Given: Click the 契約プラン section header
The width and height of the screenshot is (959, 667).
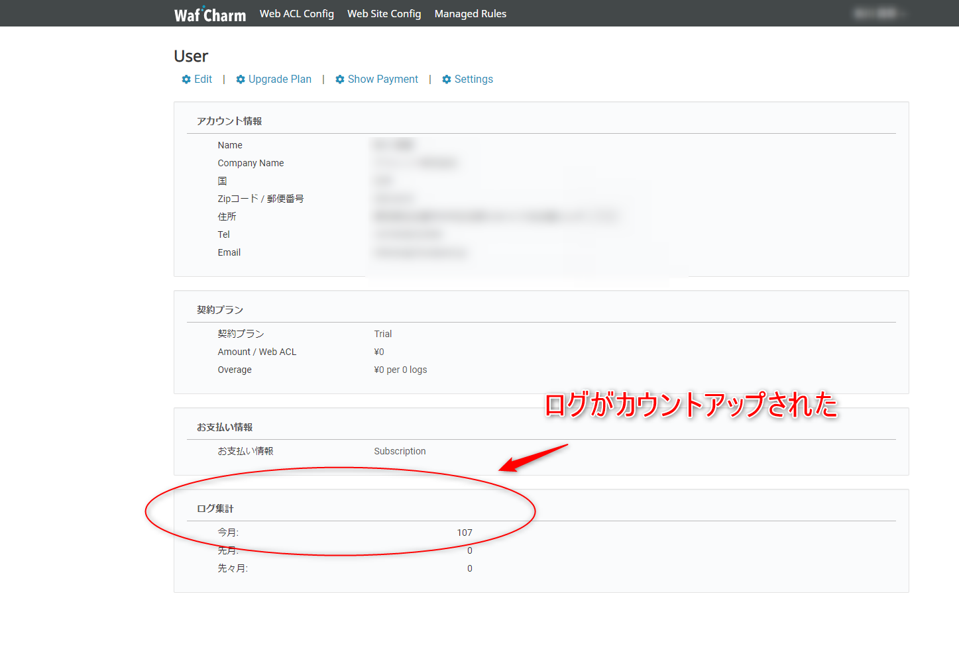Looking at the screenshot, I should click(x=219, y=309).
